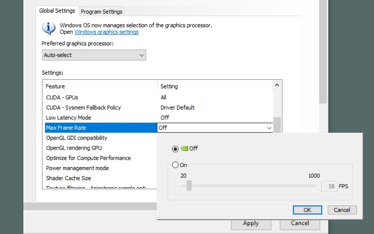This screenshot has height=234, width=374.
Task: Open the Windows graphics settings link
Action: [x=107, y=32]
